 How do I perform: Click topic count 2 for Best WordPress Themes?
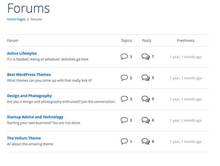click(131, 78)
